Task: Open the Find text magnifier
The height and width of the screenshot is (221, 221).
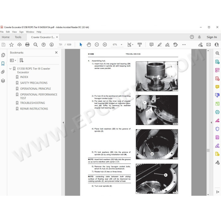Action: tap(35, 45)
